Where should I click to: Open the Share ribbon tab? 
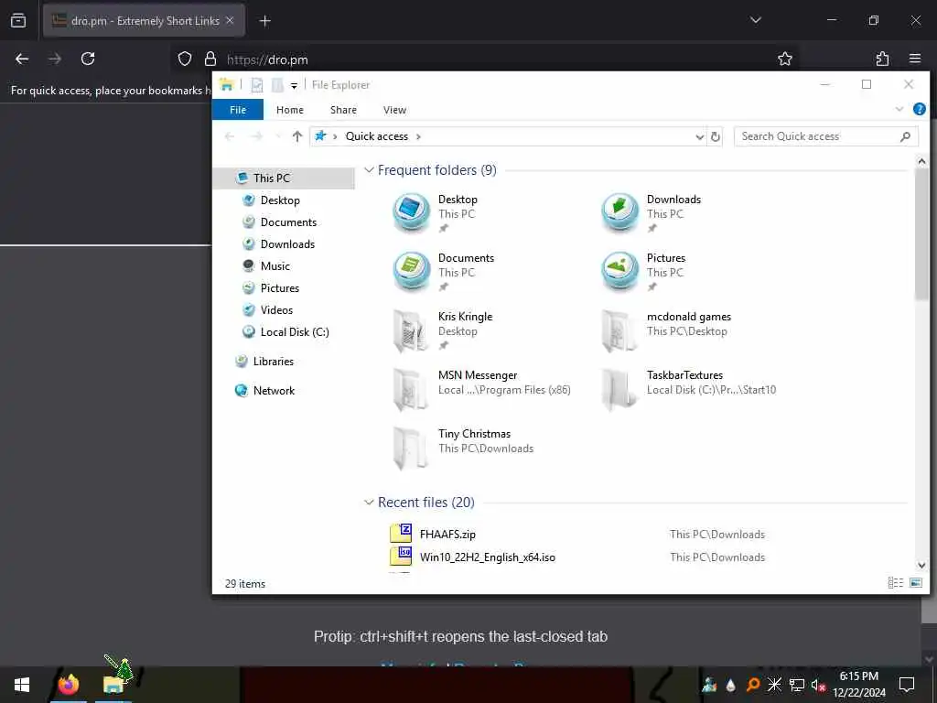click(344, 110)
